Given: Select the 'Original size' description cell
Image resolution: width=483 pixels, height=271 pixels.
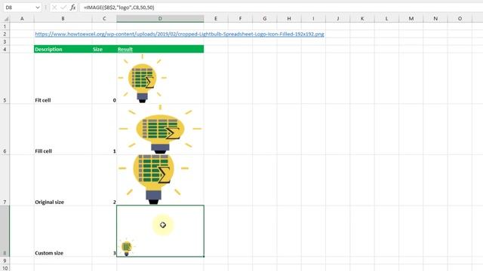Looking at the screenshot, I should [x=63, y=181].
